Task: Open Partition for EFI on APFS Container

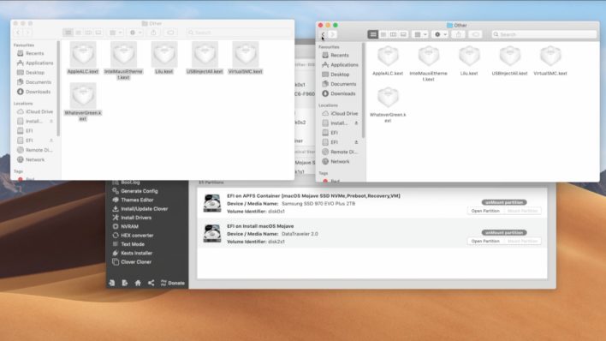Action: point(485,211)
